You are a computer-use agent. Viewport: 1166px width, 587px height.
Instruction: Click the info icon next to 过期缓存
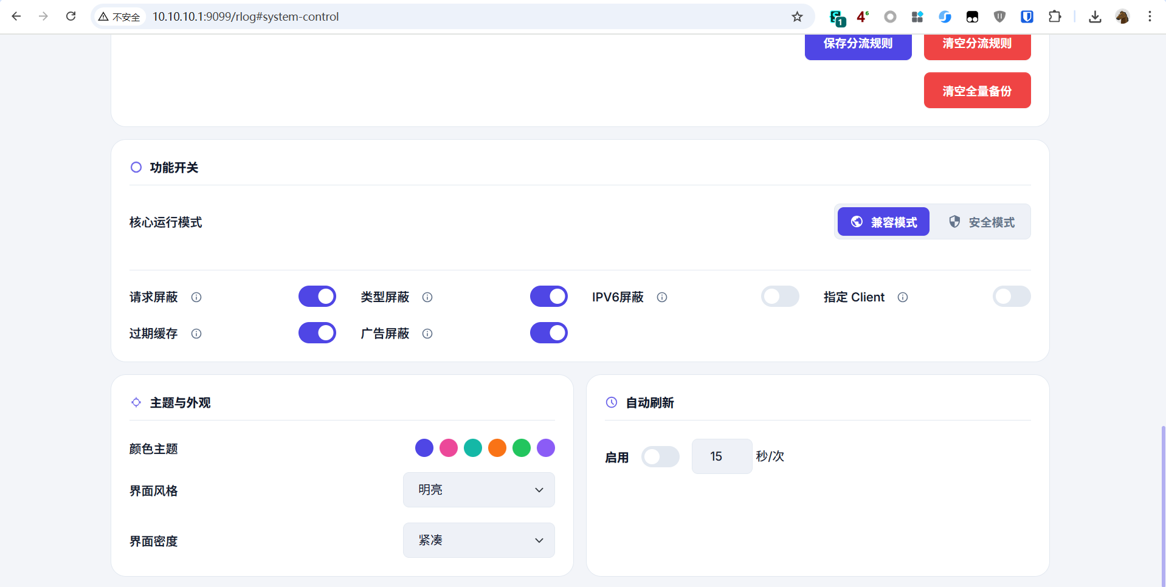tap(196, 334)
